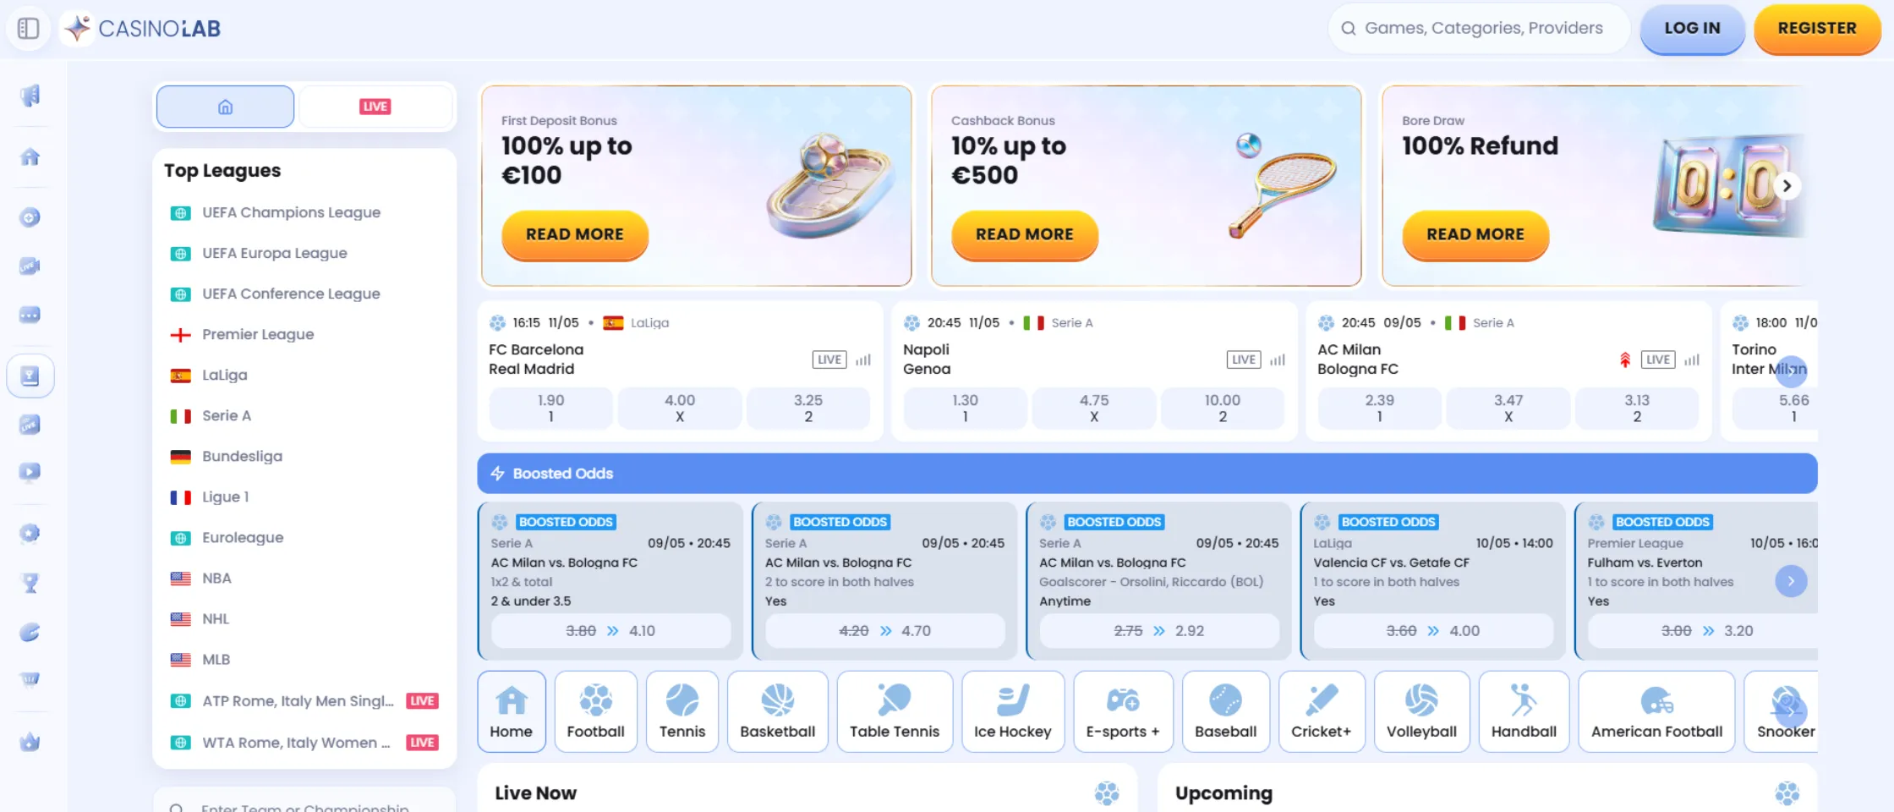Toggle the LIVE badge on FC Barcelona match
Screen dimensions: 1894x812
(x=829, y=359)
